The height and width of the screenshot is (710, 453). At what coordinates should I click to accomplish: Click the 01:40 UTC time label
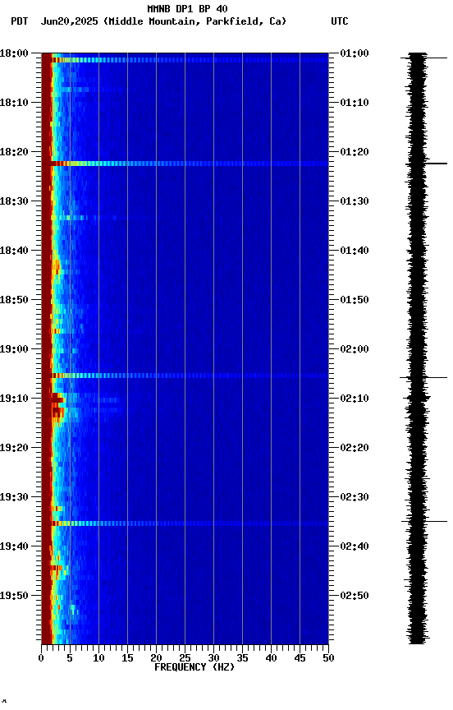click(x=355, y=251)
